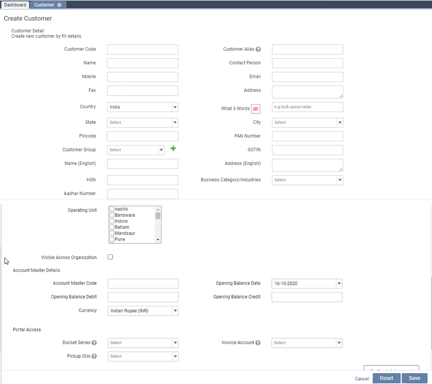The image size is (432, 384).
Task: Focus the Opening Balance Credit field
Action: tap(307, 297)
